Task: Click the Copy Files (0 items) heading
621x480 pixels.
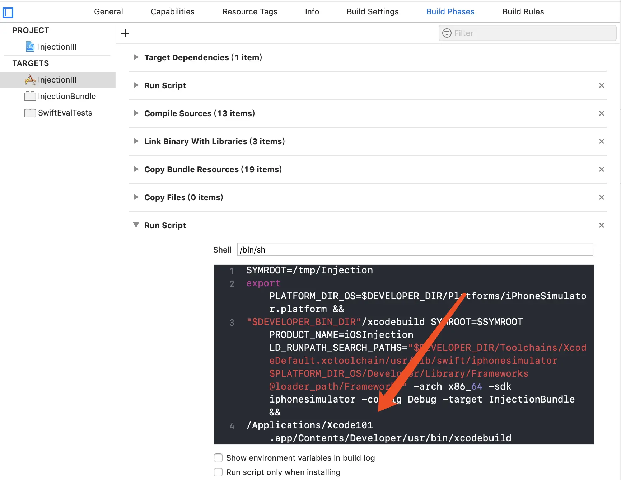Action: tap(184, 197)
